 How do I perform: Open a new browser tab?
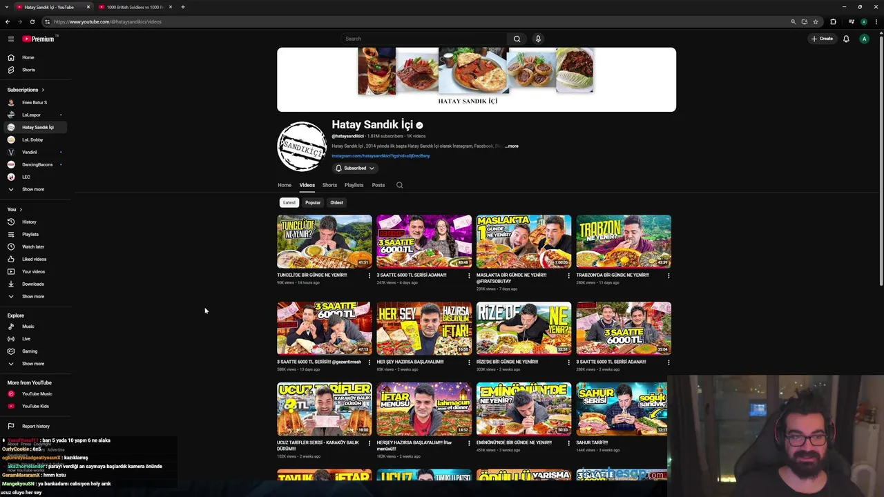pyautogui.click(x=183, y=7)
